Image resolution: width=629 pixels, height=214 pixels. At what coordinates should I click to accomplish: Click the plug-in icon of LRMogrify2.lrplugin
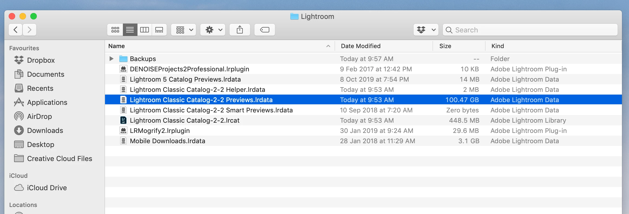(123, 131)
